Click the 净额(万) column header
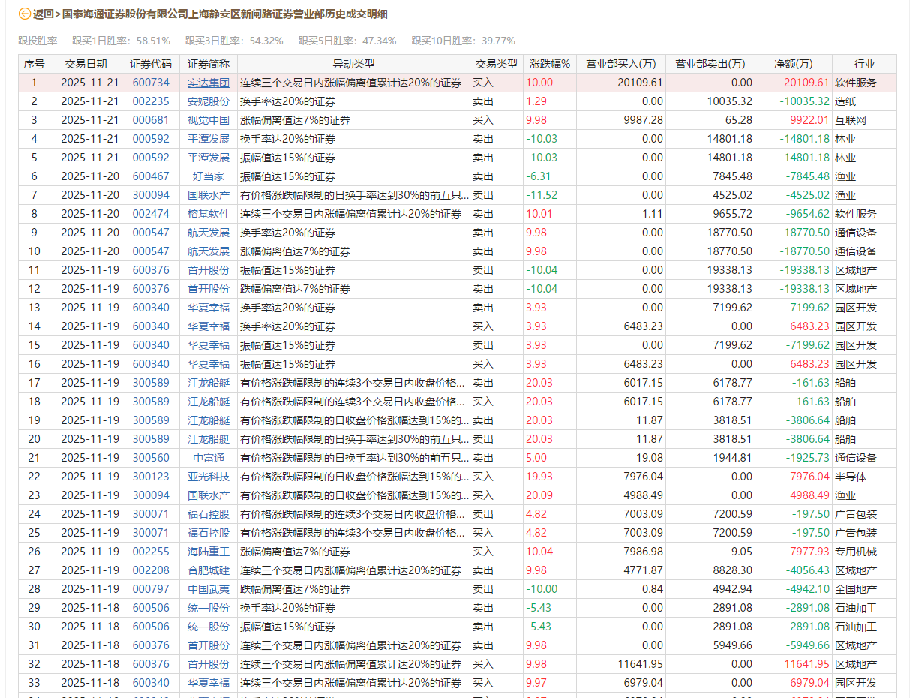922x698 pixels. 794,64
